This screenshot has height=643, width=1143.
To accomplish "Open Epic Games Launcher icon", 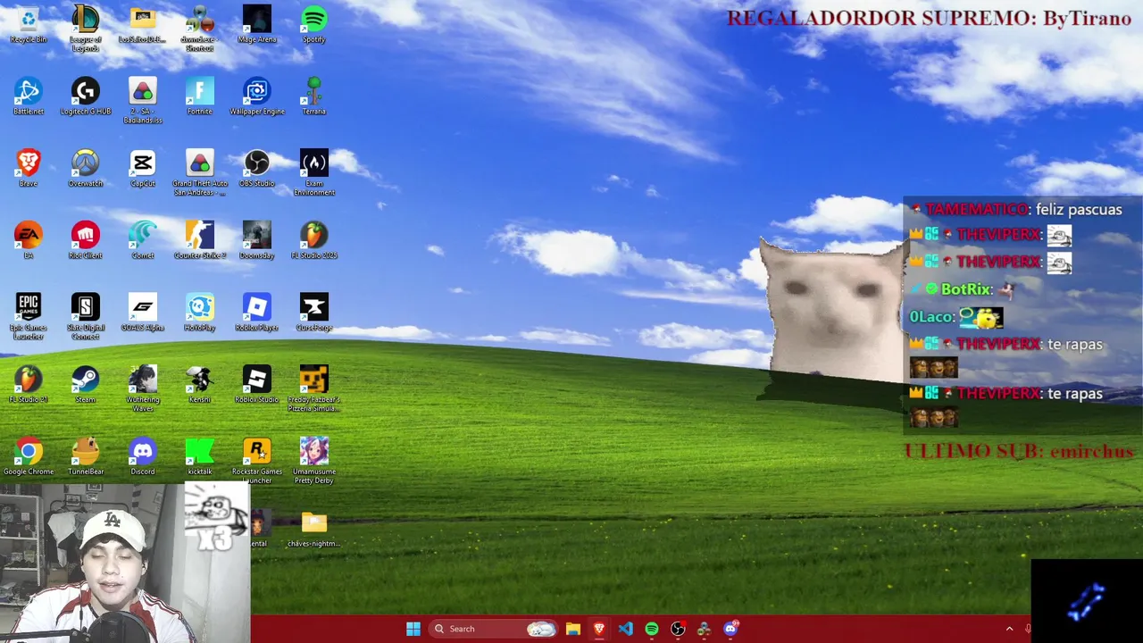I will click(x=29, y=317).
